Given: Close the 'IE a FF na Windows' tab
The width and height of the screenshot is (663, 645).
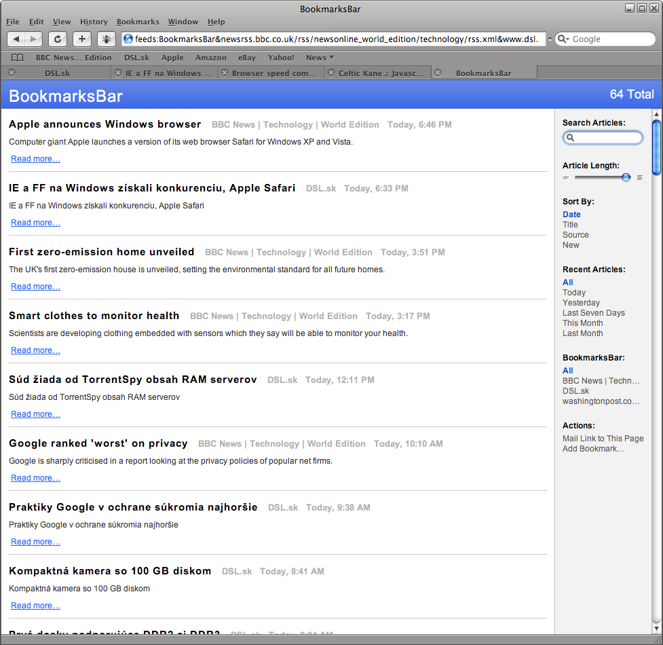Looking at the screenshot, I should 118,73.
